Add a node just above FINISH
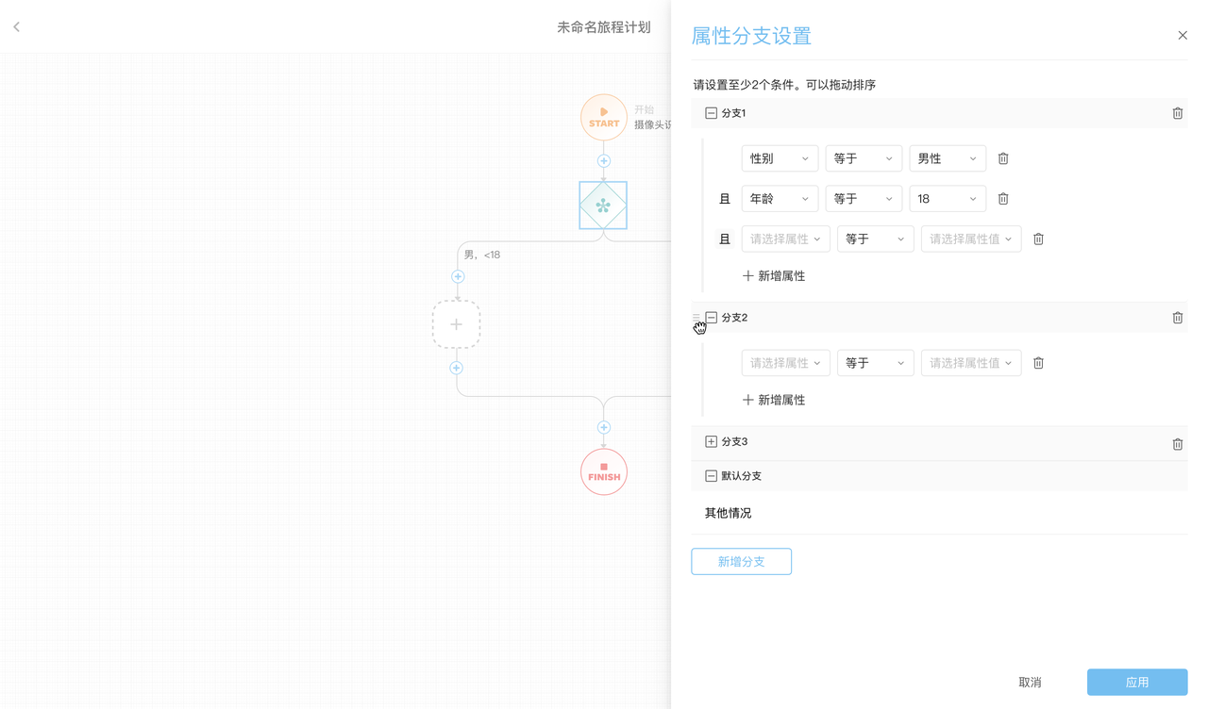The image size is (1208, 709). [604, 427]
